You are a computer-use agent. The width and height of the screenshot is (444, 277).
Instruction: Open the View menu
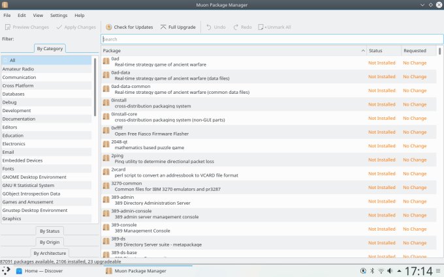point(38,15)
